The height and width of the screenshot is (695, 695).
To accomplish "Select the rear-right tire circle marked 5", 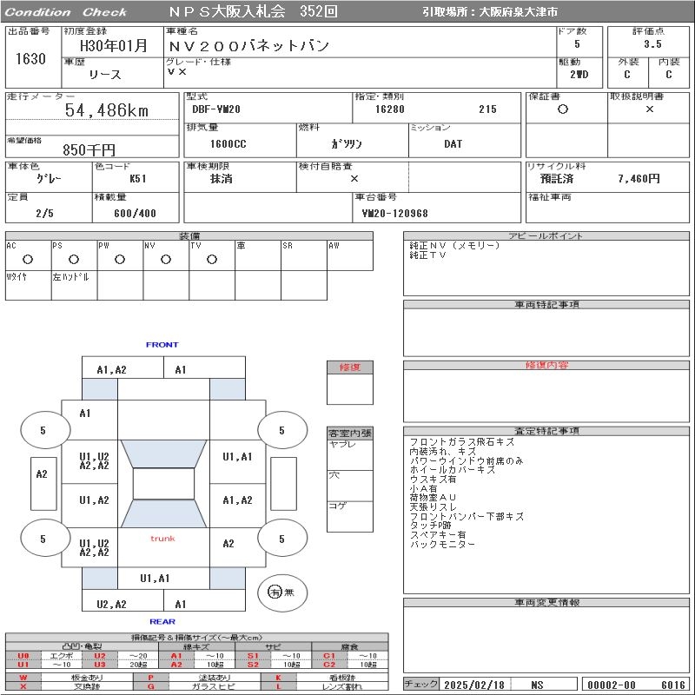I will pyautogui.click(x=281, y=539).
